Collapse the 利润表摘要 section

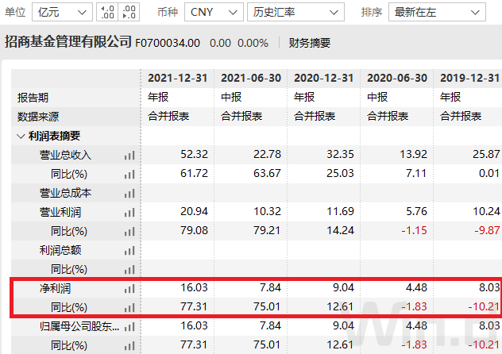tap(21, 137)
